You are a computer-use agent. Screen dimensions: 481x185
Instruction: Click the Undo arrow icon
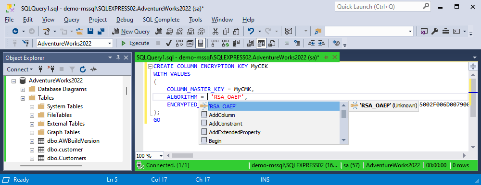pos(251,31)
